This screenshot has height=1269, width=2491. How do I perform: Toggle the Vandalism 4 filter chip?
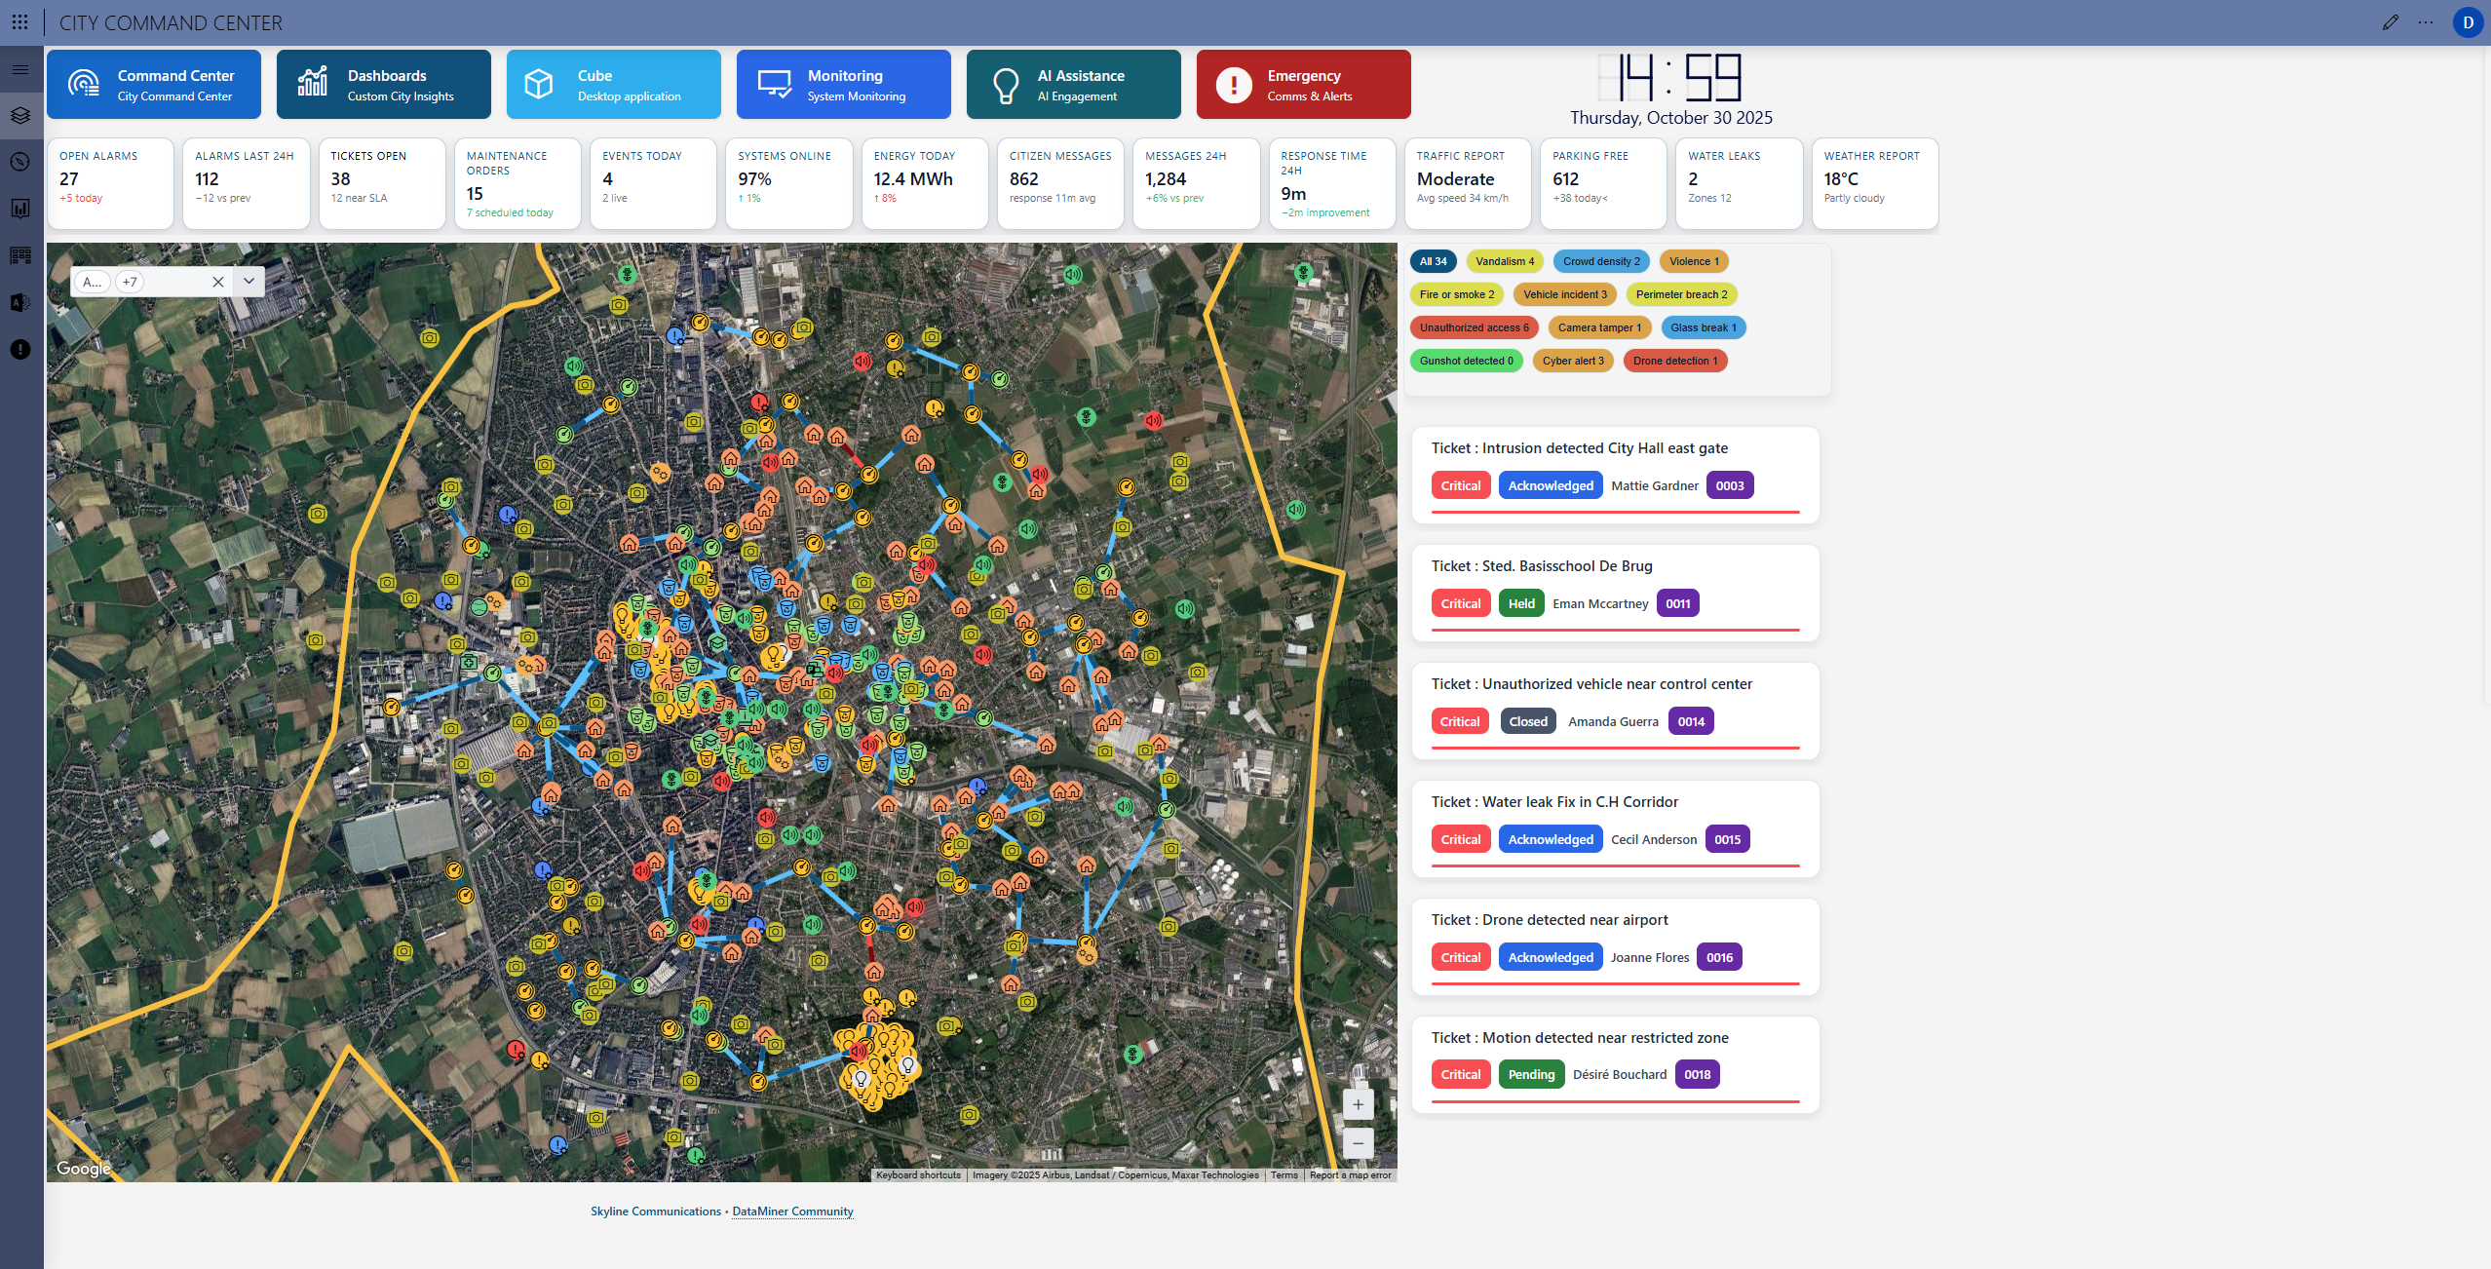1504,261
